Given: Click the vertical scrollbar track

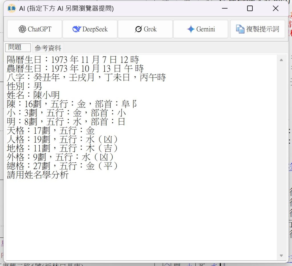Looking at the screenshot, I should tap(281, 157).
